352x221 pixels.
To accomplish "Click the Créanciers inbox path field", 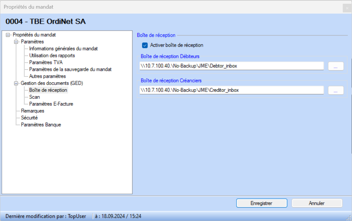I will 231,90.
